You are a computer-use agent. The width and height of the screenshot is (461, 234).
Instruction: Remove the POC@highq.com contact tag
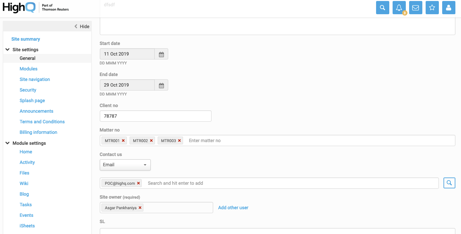click(x=138, y=183)
